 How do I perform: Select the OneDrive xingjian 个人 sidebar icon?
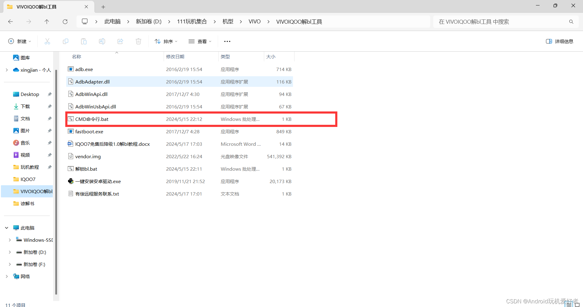pyautogui.click(x=16, y=70)
